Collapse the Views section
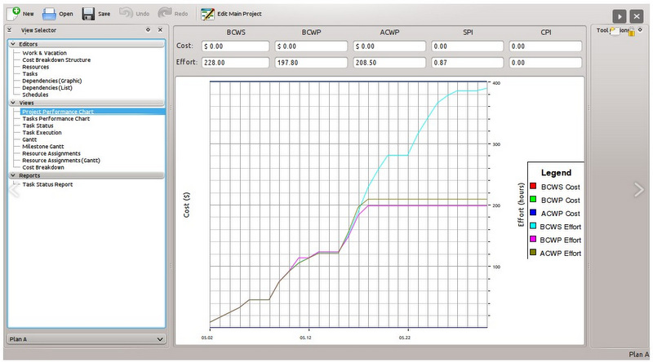Image resolution: width=653 pixels, height=362 pixels. [x=13, y=103]
